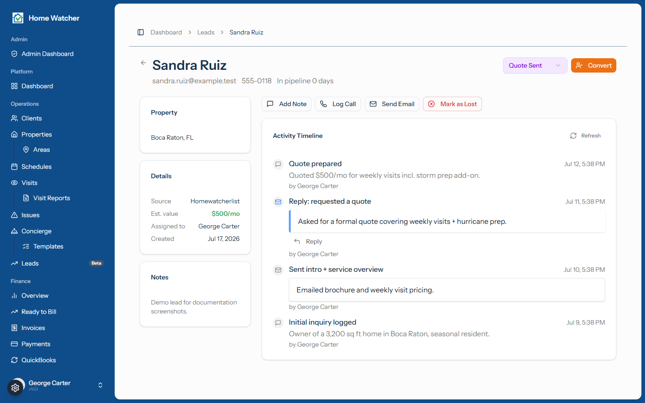Click created date Jul 17, 2026
The image size is (645, 403).
click(224, 239)
